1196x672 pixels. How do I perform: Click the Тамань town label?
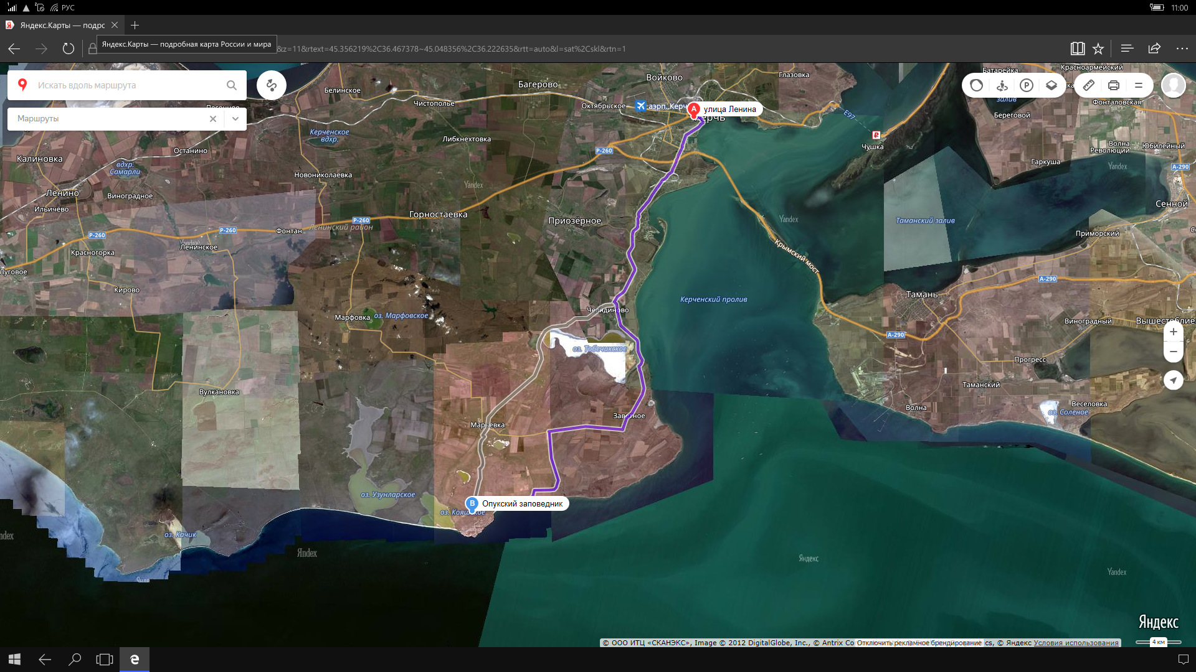coord(922,294)
